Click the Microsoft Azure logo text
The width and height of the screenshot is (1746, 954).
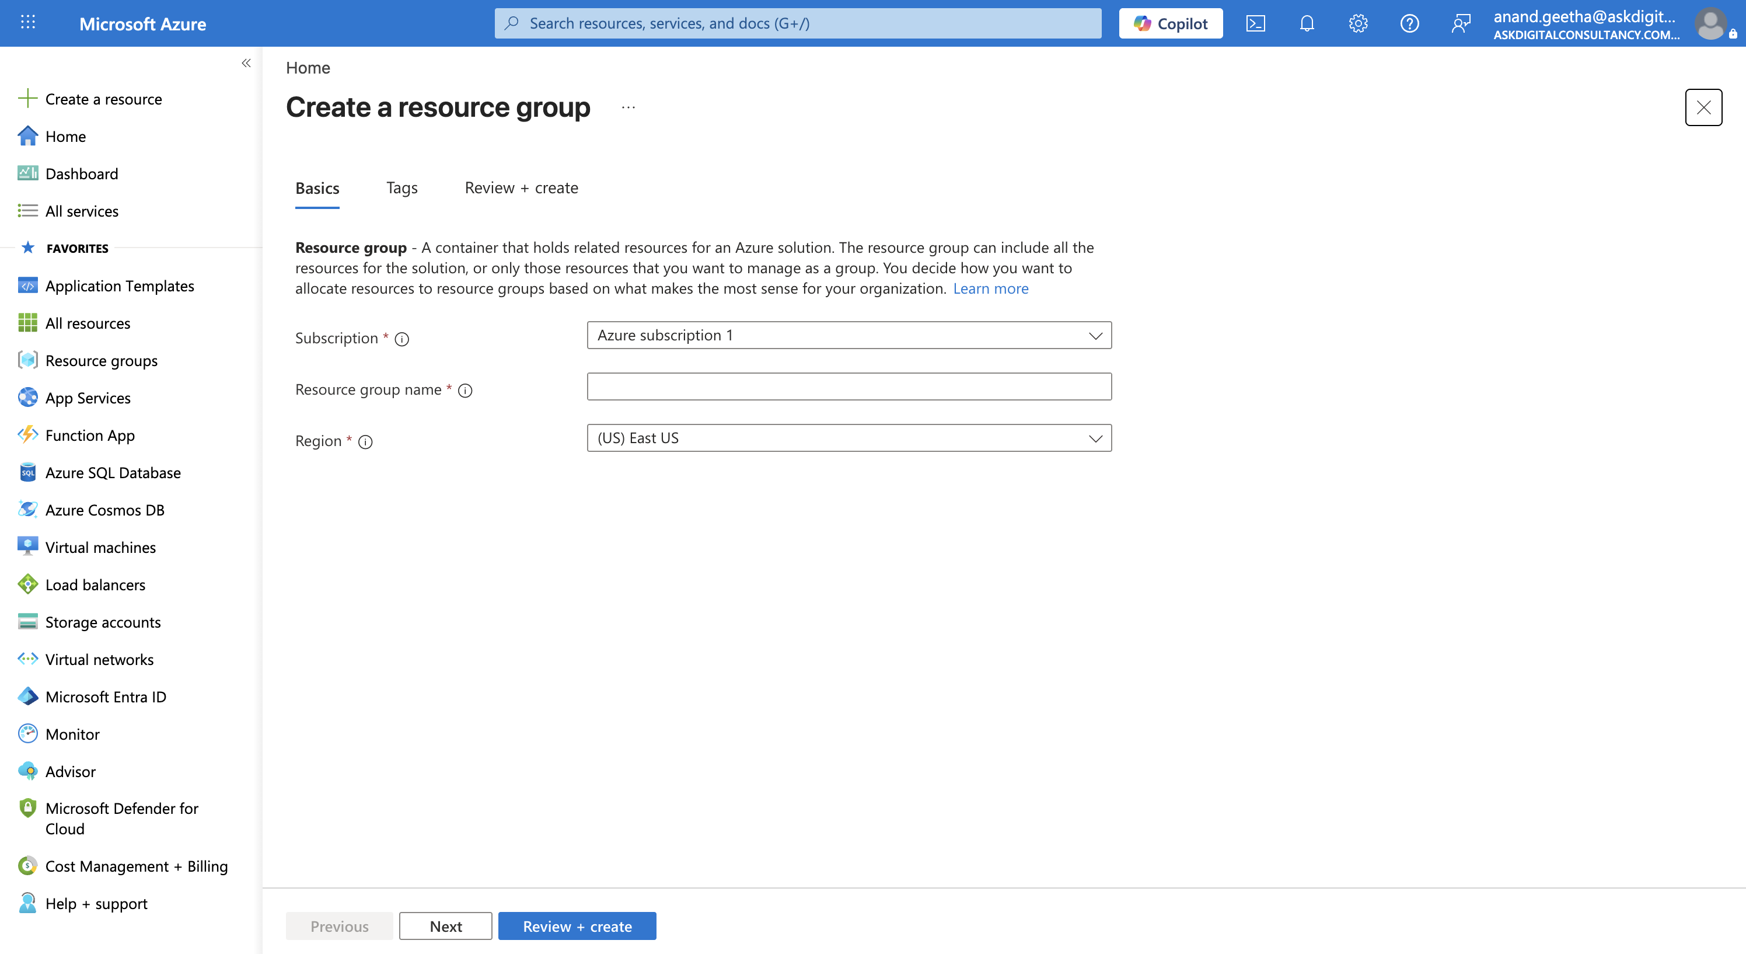pos(142,24)
